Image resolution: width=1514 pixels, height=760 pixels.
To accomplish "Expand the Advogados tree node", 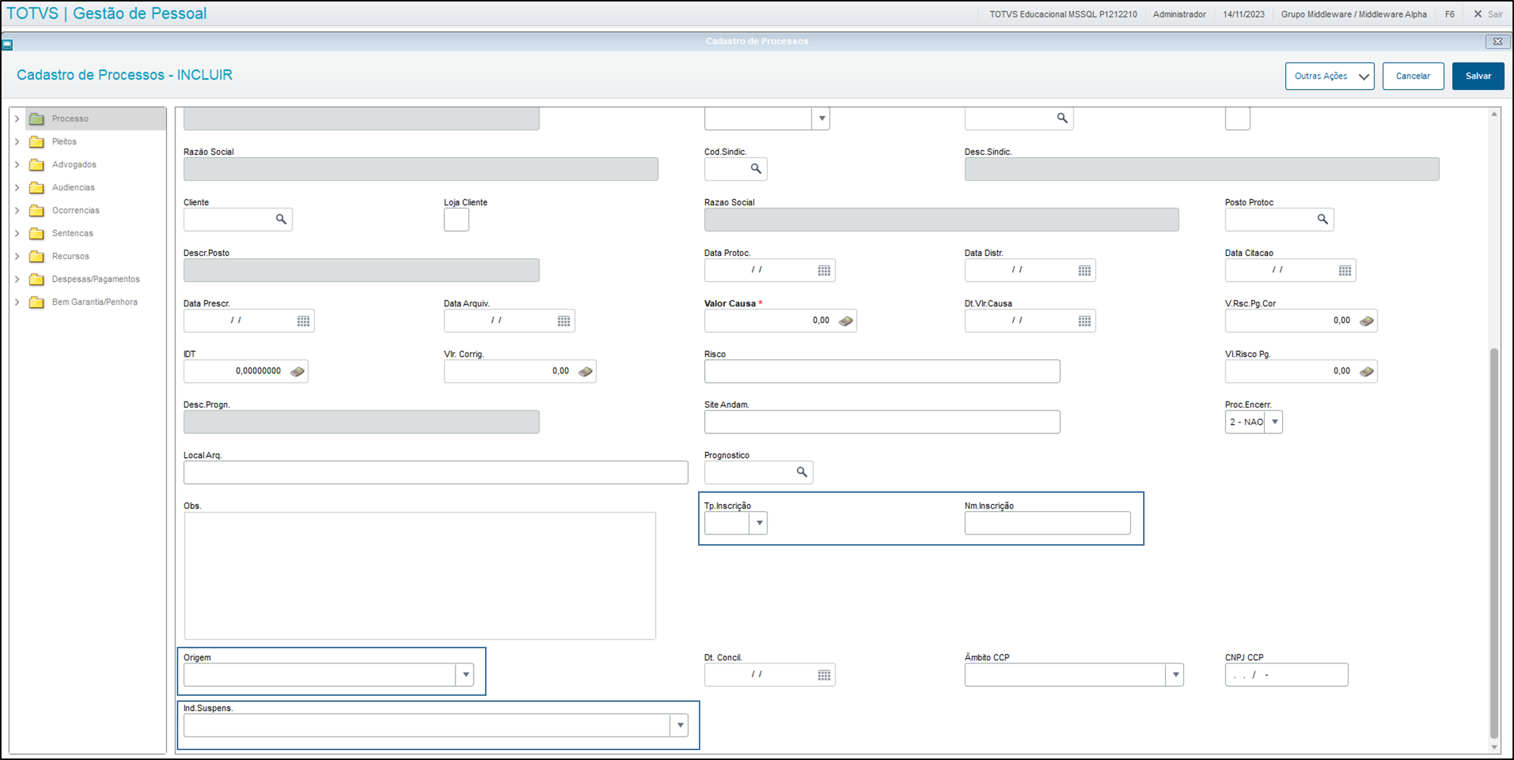I will click(x=17, y=165).
